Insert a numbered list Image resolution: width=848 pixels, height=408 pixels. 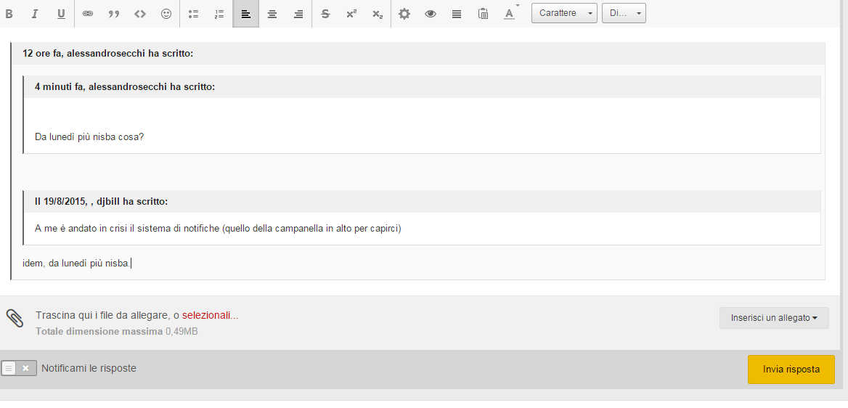[220, 14]
